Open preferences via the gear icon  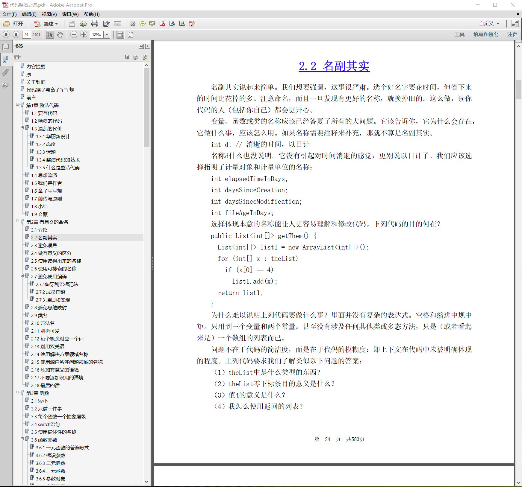pos(133,24)
